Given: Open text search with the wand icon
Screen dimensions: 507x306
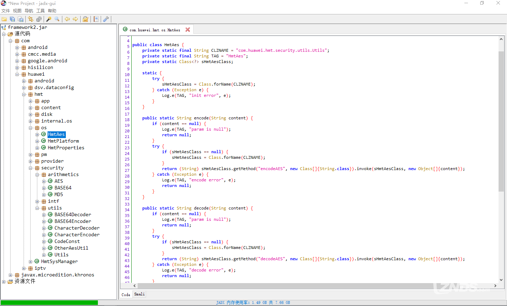Looking at the screenshot, I should point(49,19).
